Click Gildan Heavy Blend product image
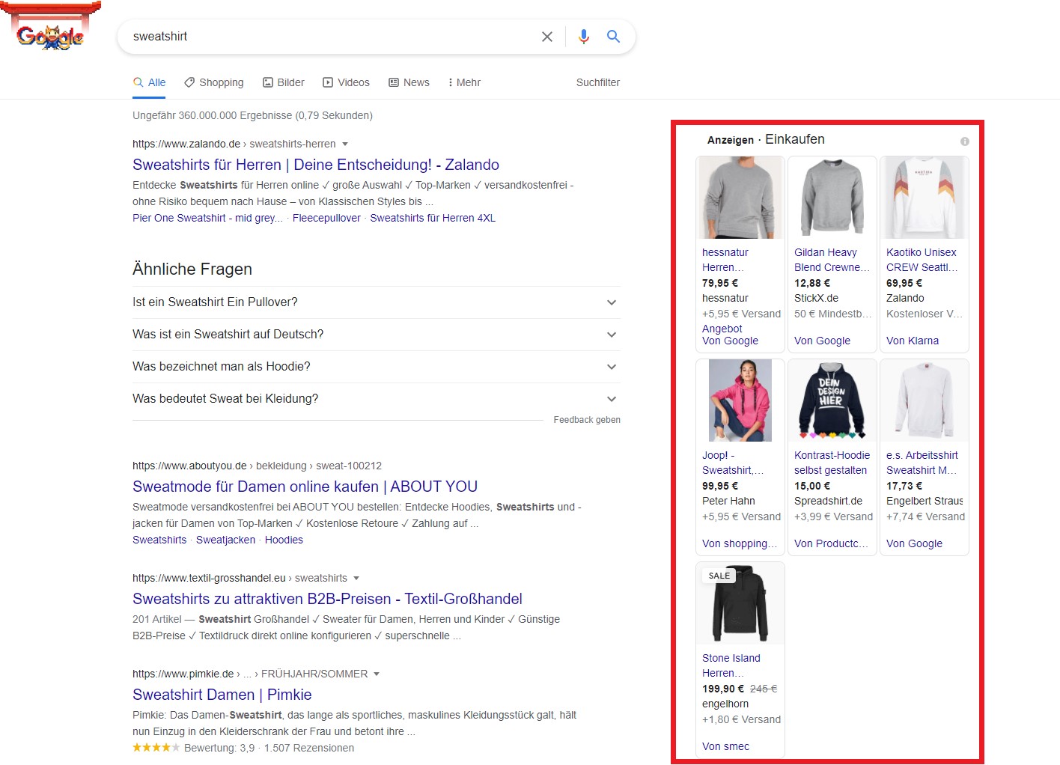This screenshot has height=765, width=1060. click(x=832, y=198)
